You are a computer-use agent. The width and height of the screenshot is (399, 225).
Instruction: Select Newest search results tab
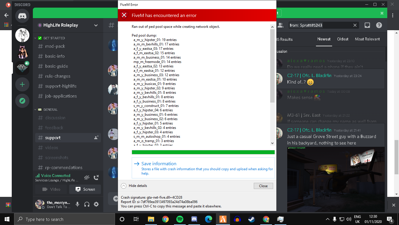tap(324, 39)
